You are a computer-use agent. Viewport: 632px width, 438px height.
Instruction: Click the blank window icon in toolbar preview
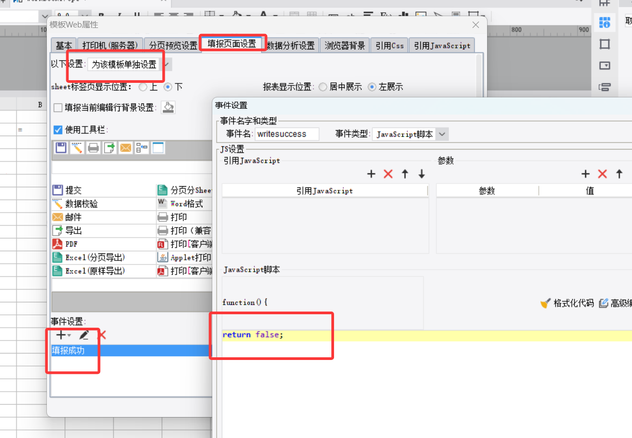158,148
